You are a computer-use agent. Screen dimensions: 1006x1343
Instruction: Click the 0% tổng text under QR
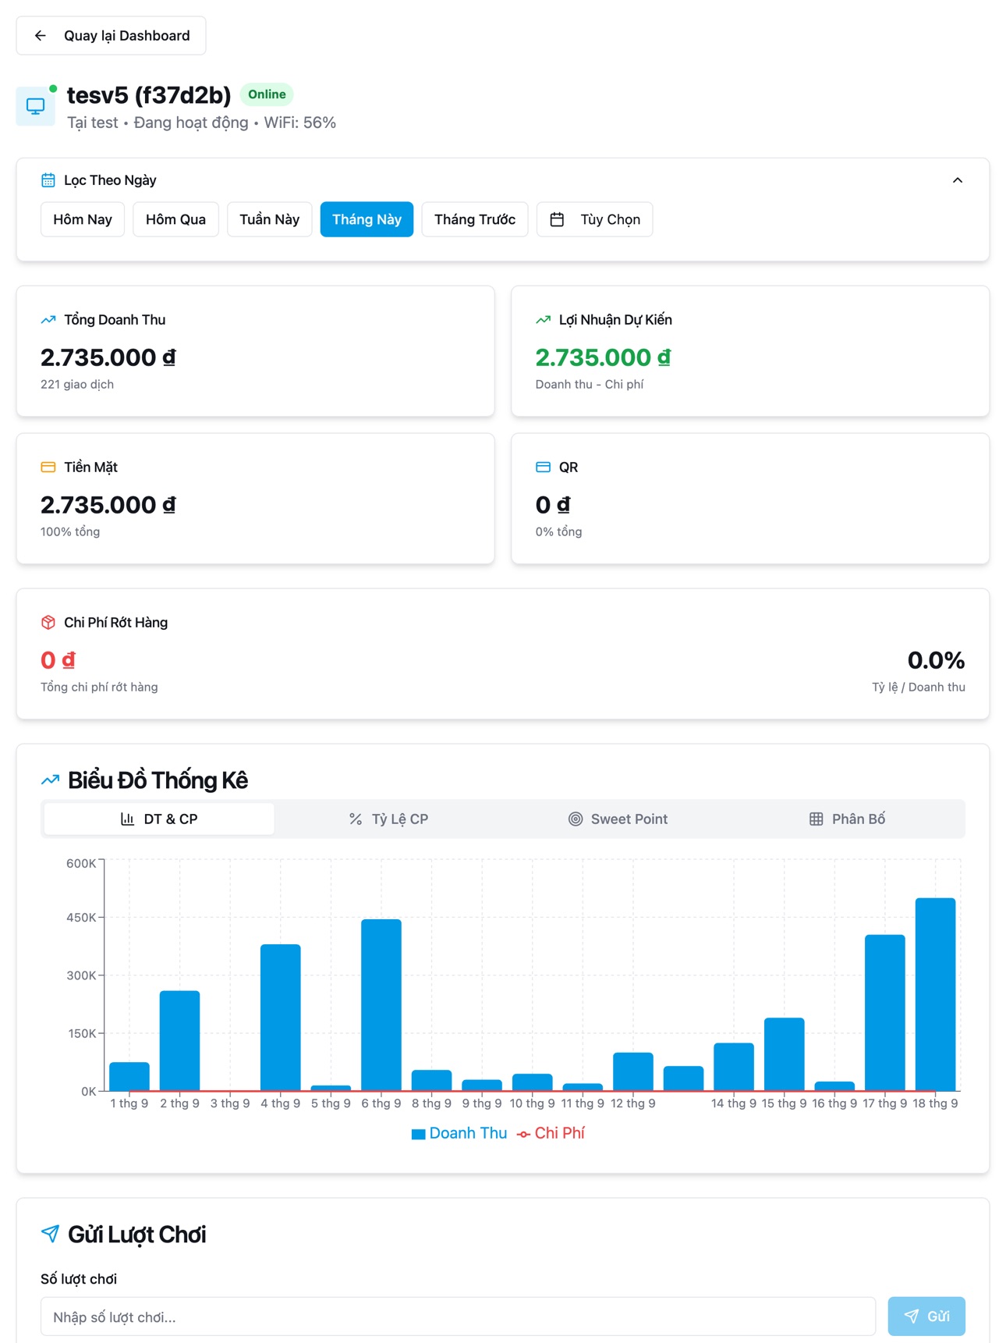pyautogui.click(x=558, y=531)
